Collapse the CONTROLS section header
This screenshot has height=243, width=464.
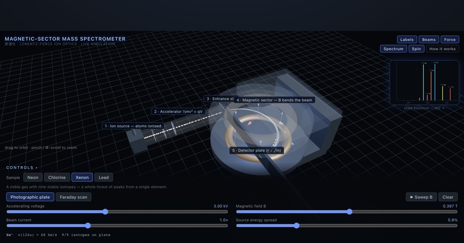(x=22, y=168)
